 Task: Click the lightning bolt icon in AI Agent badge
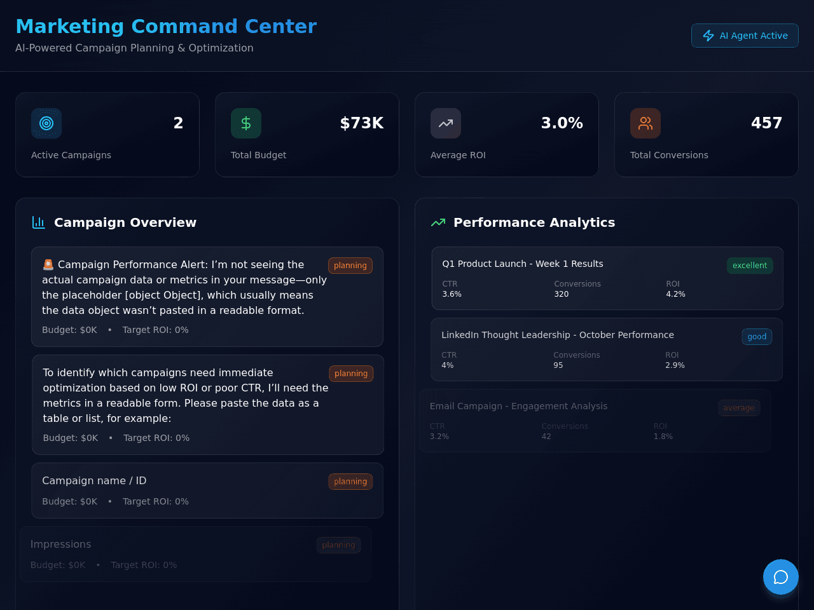point(708,36)
